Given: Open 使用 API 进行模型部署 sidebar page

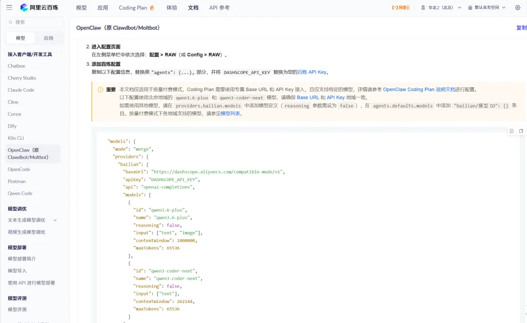Looking at the screenshot, I should pyautogui.click(x=31, y=283).
